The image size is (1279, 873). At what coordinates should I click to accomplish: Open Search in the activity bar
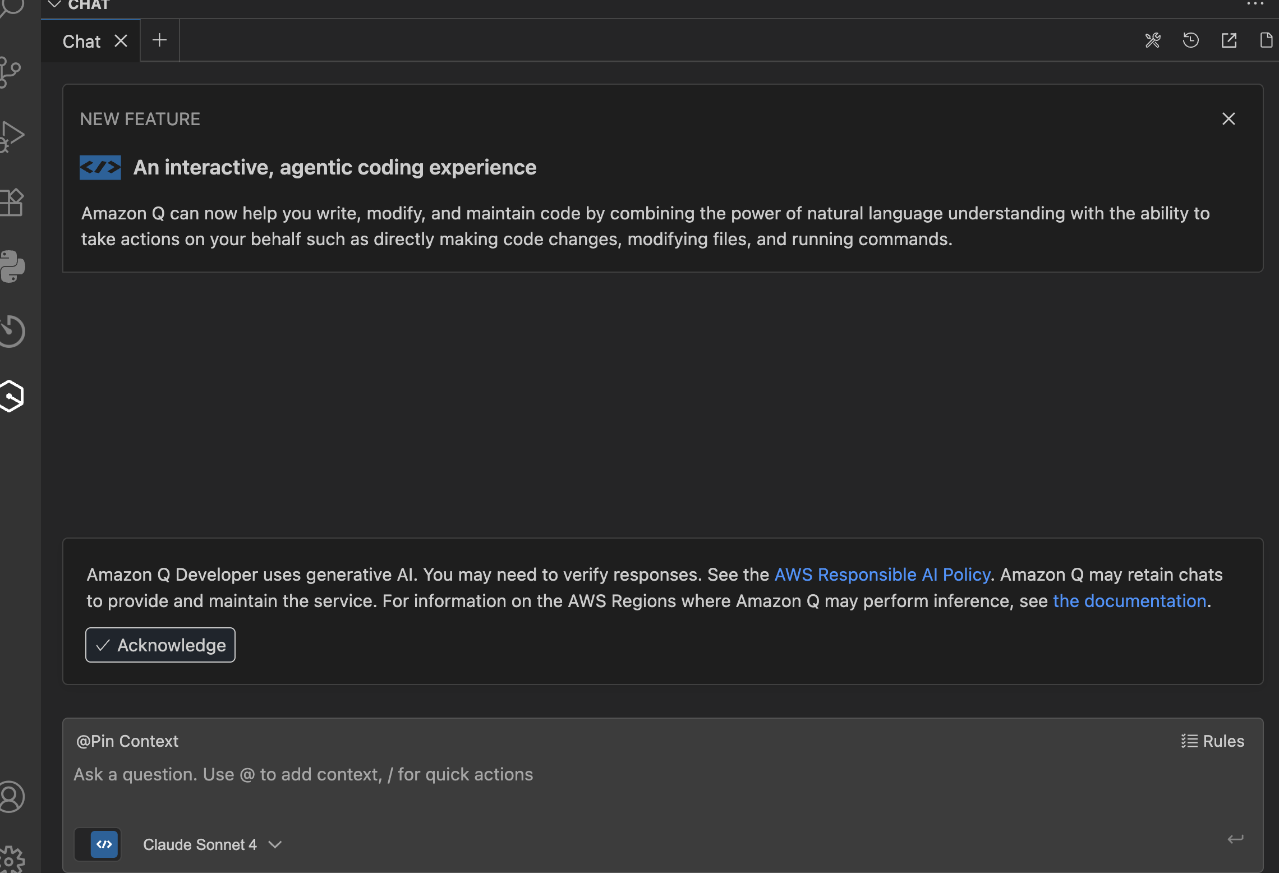coord(11,7)
